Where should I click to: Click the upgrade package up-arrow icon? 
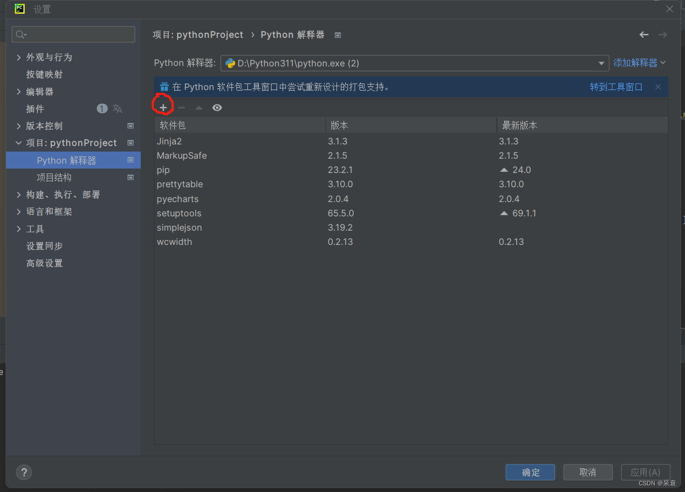199,108
